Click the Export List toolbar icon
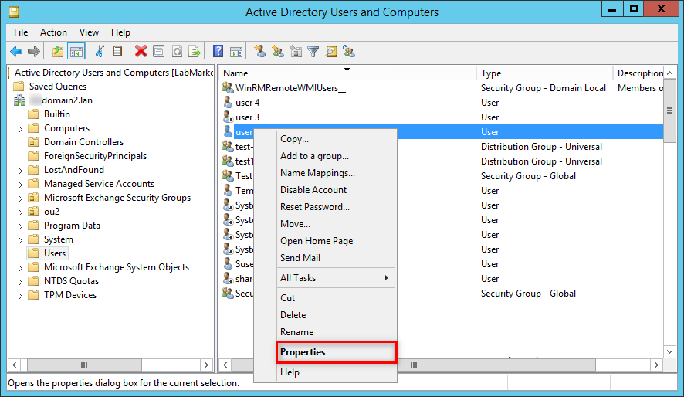The height and width of the screenshot is (397, 684). [x=195, y=52]
